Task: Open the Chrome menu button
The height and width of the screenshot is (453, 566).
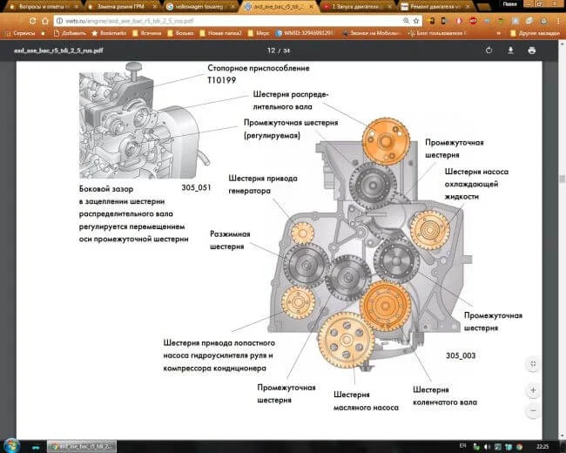Action: [x=557, y=19]
